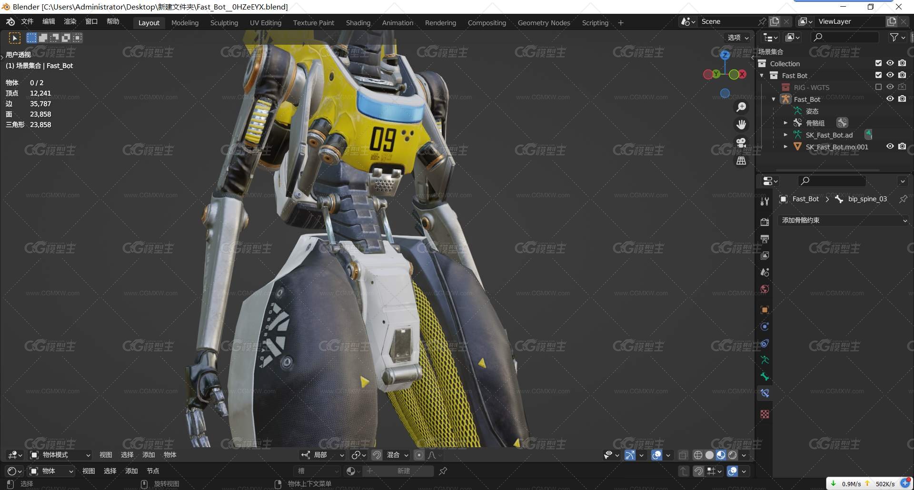
Task: Open the Modeling workspace tab
Action: tap(185, 23)
